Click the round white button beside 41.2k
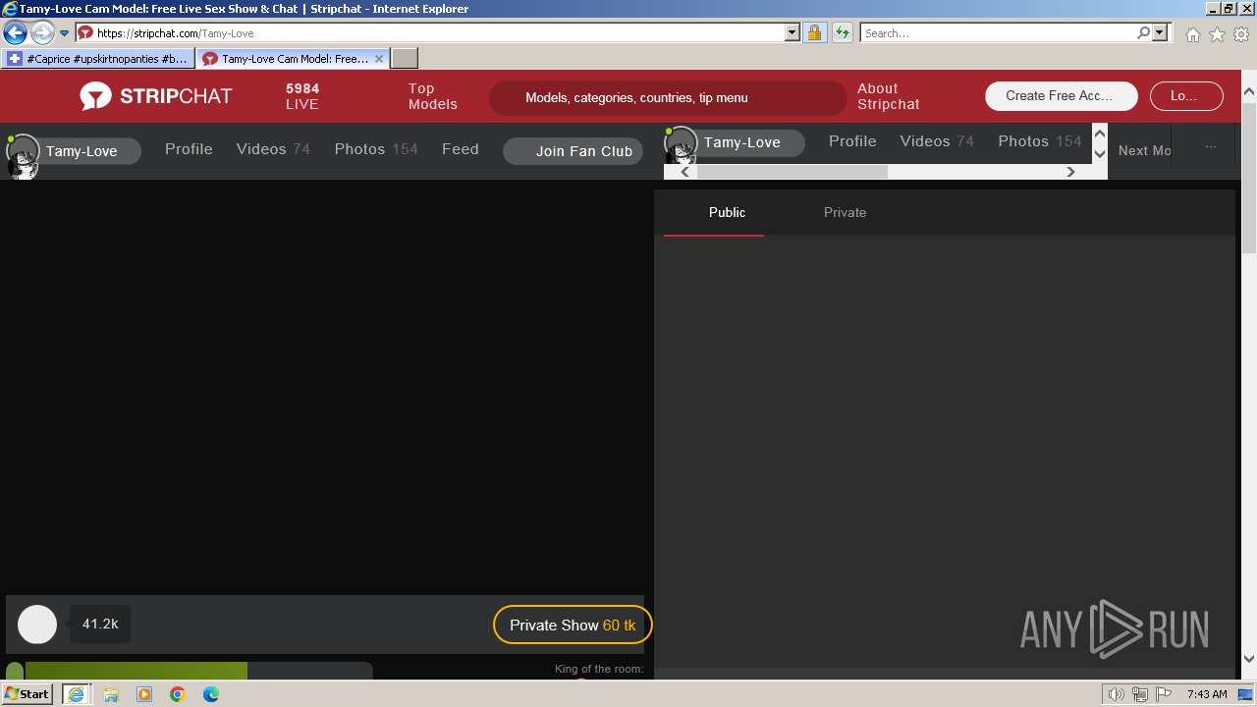 coord(37,625)
